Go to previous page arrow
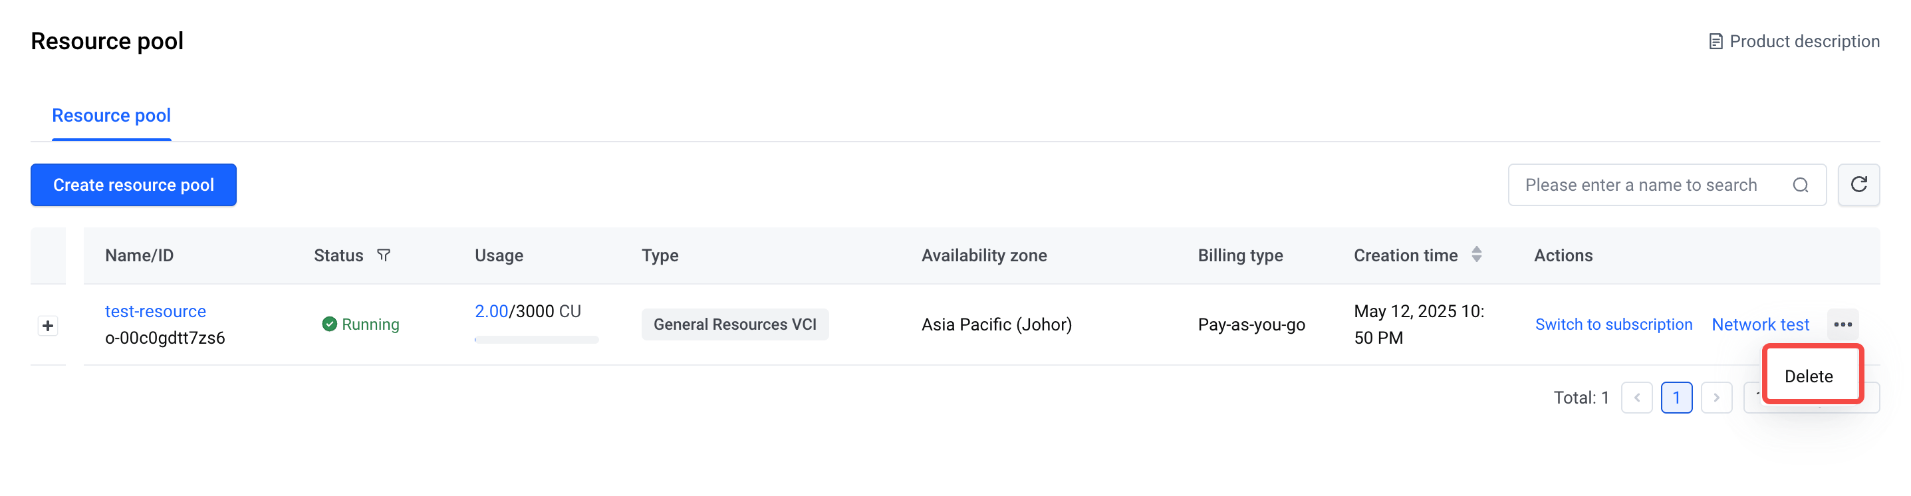This screenshot has width=1911, height=496. tap(1636, 398)
